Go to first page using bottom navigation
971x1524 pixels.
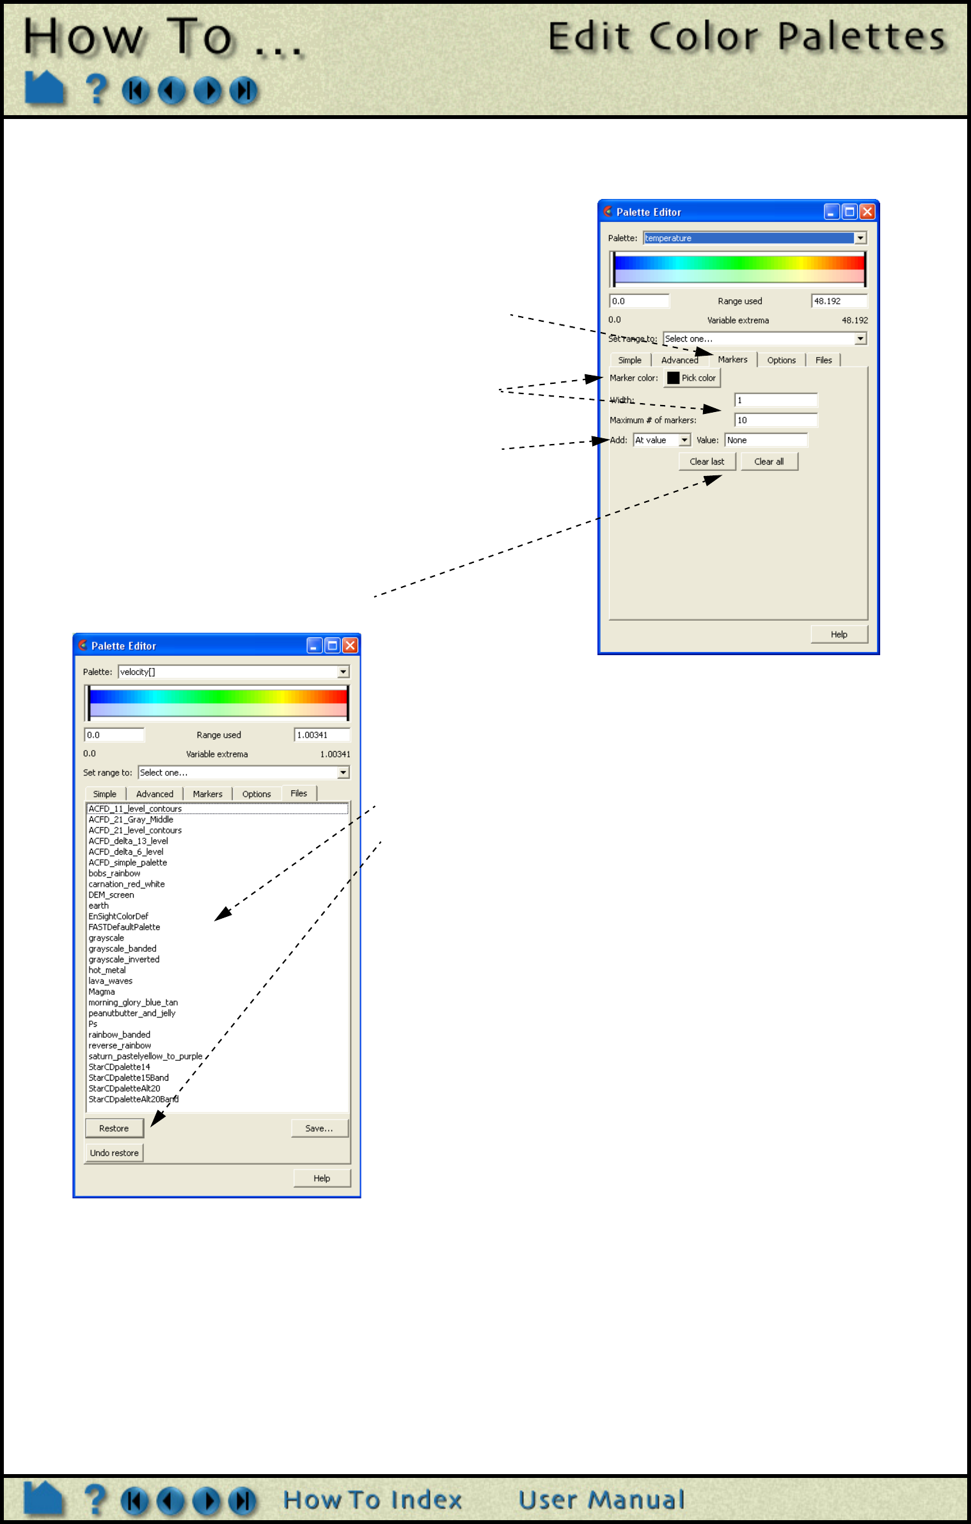pos(134,1501)
